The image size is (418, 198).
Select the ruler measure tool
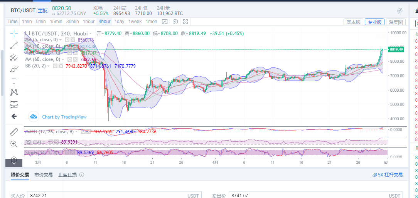(14, 132)
